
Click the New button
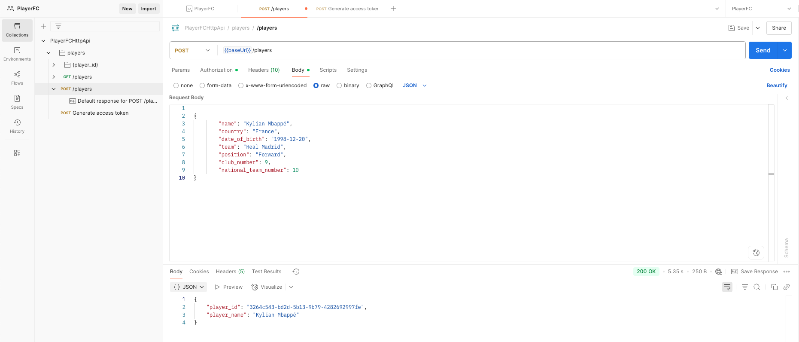coord(128,9)
